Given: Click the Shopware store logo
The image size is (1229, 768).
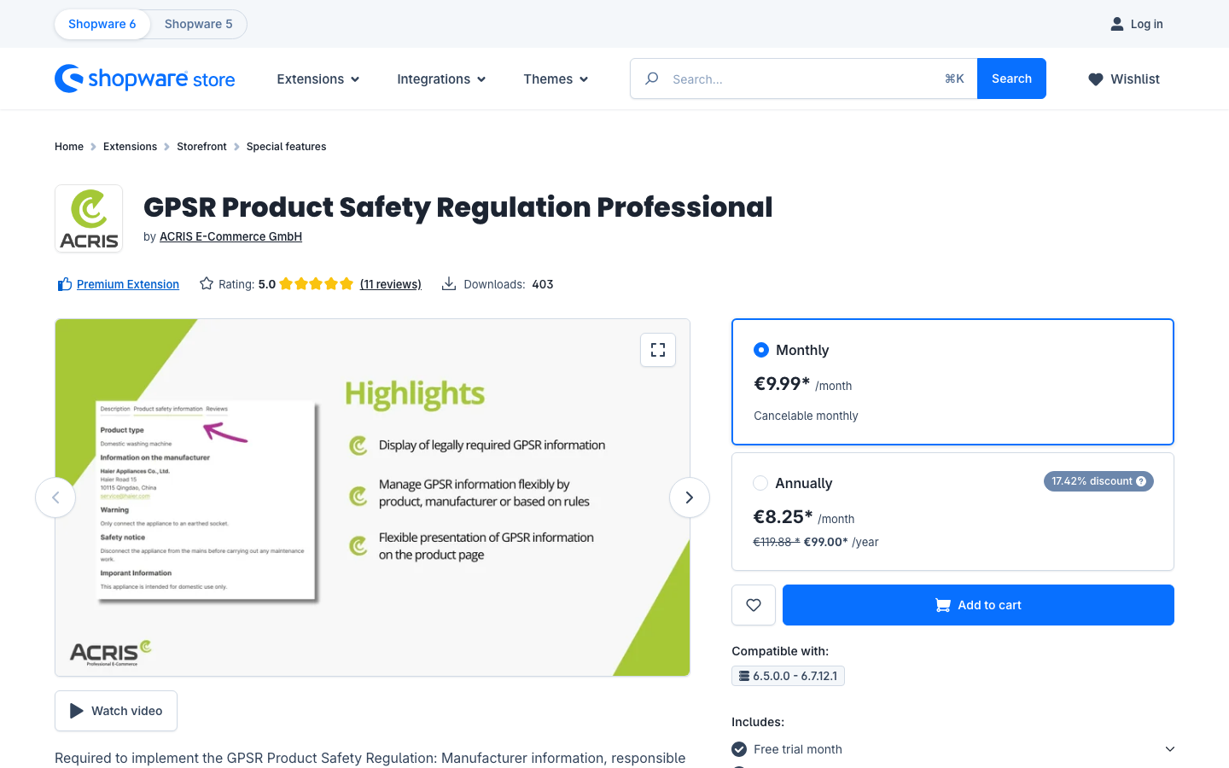Looking at the screenshot, I should 145,79.
